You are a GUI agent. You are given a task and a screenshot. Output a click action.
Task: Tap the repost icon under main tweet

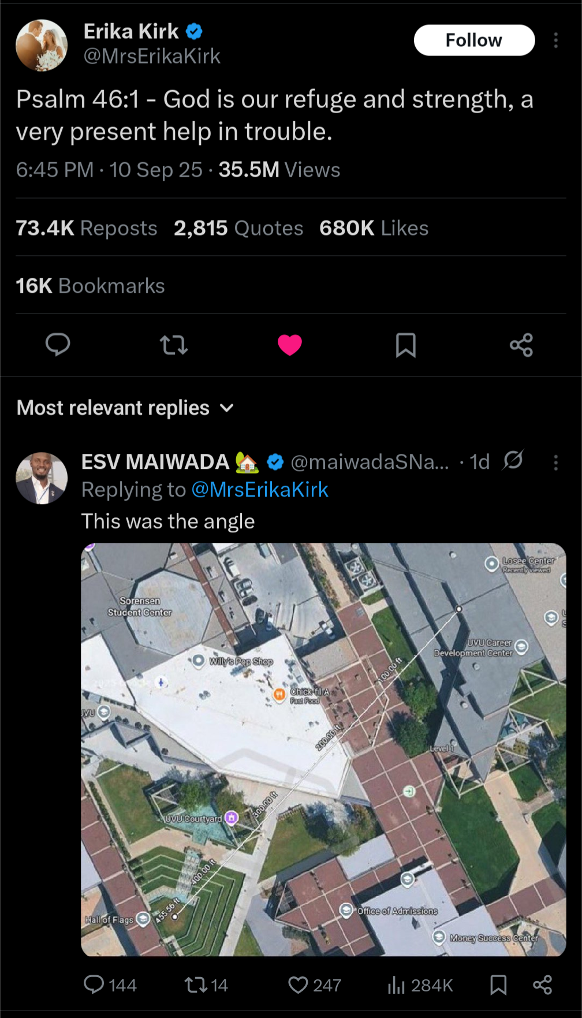[x=173, y=345]
